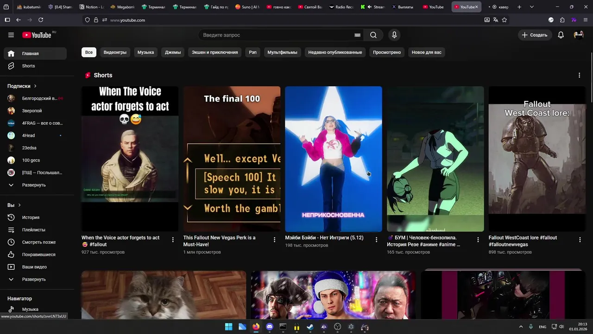This screenshot has height=334, width=593.
Task: Expand the Подписки section chevron
Action: (35, 86)
